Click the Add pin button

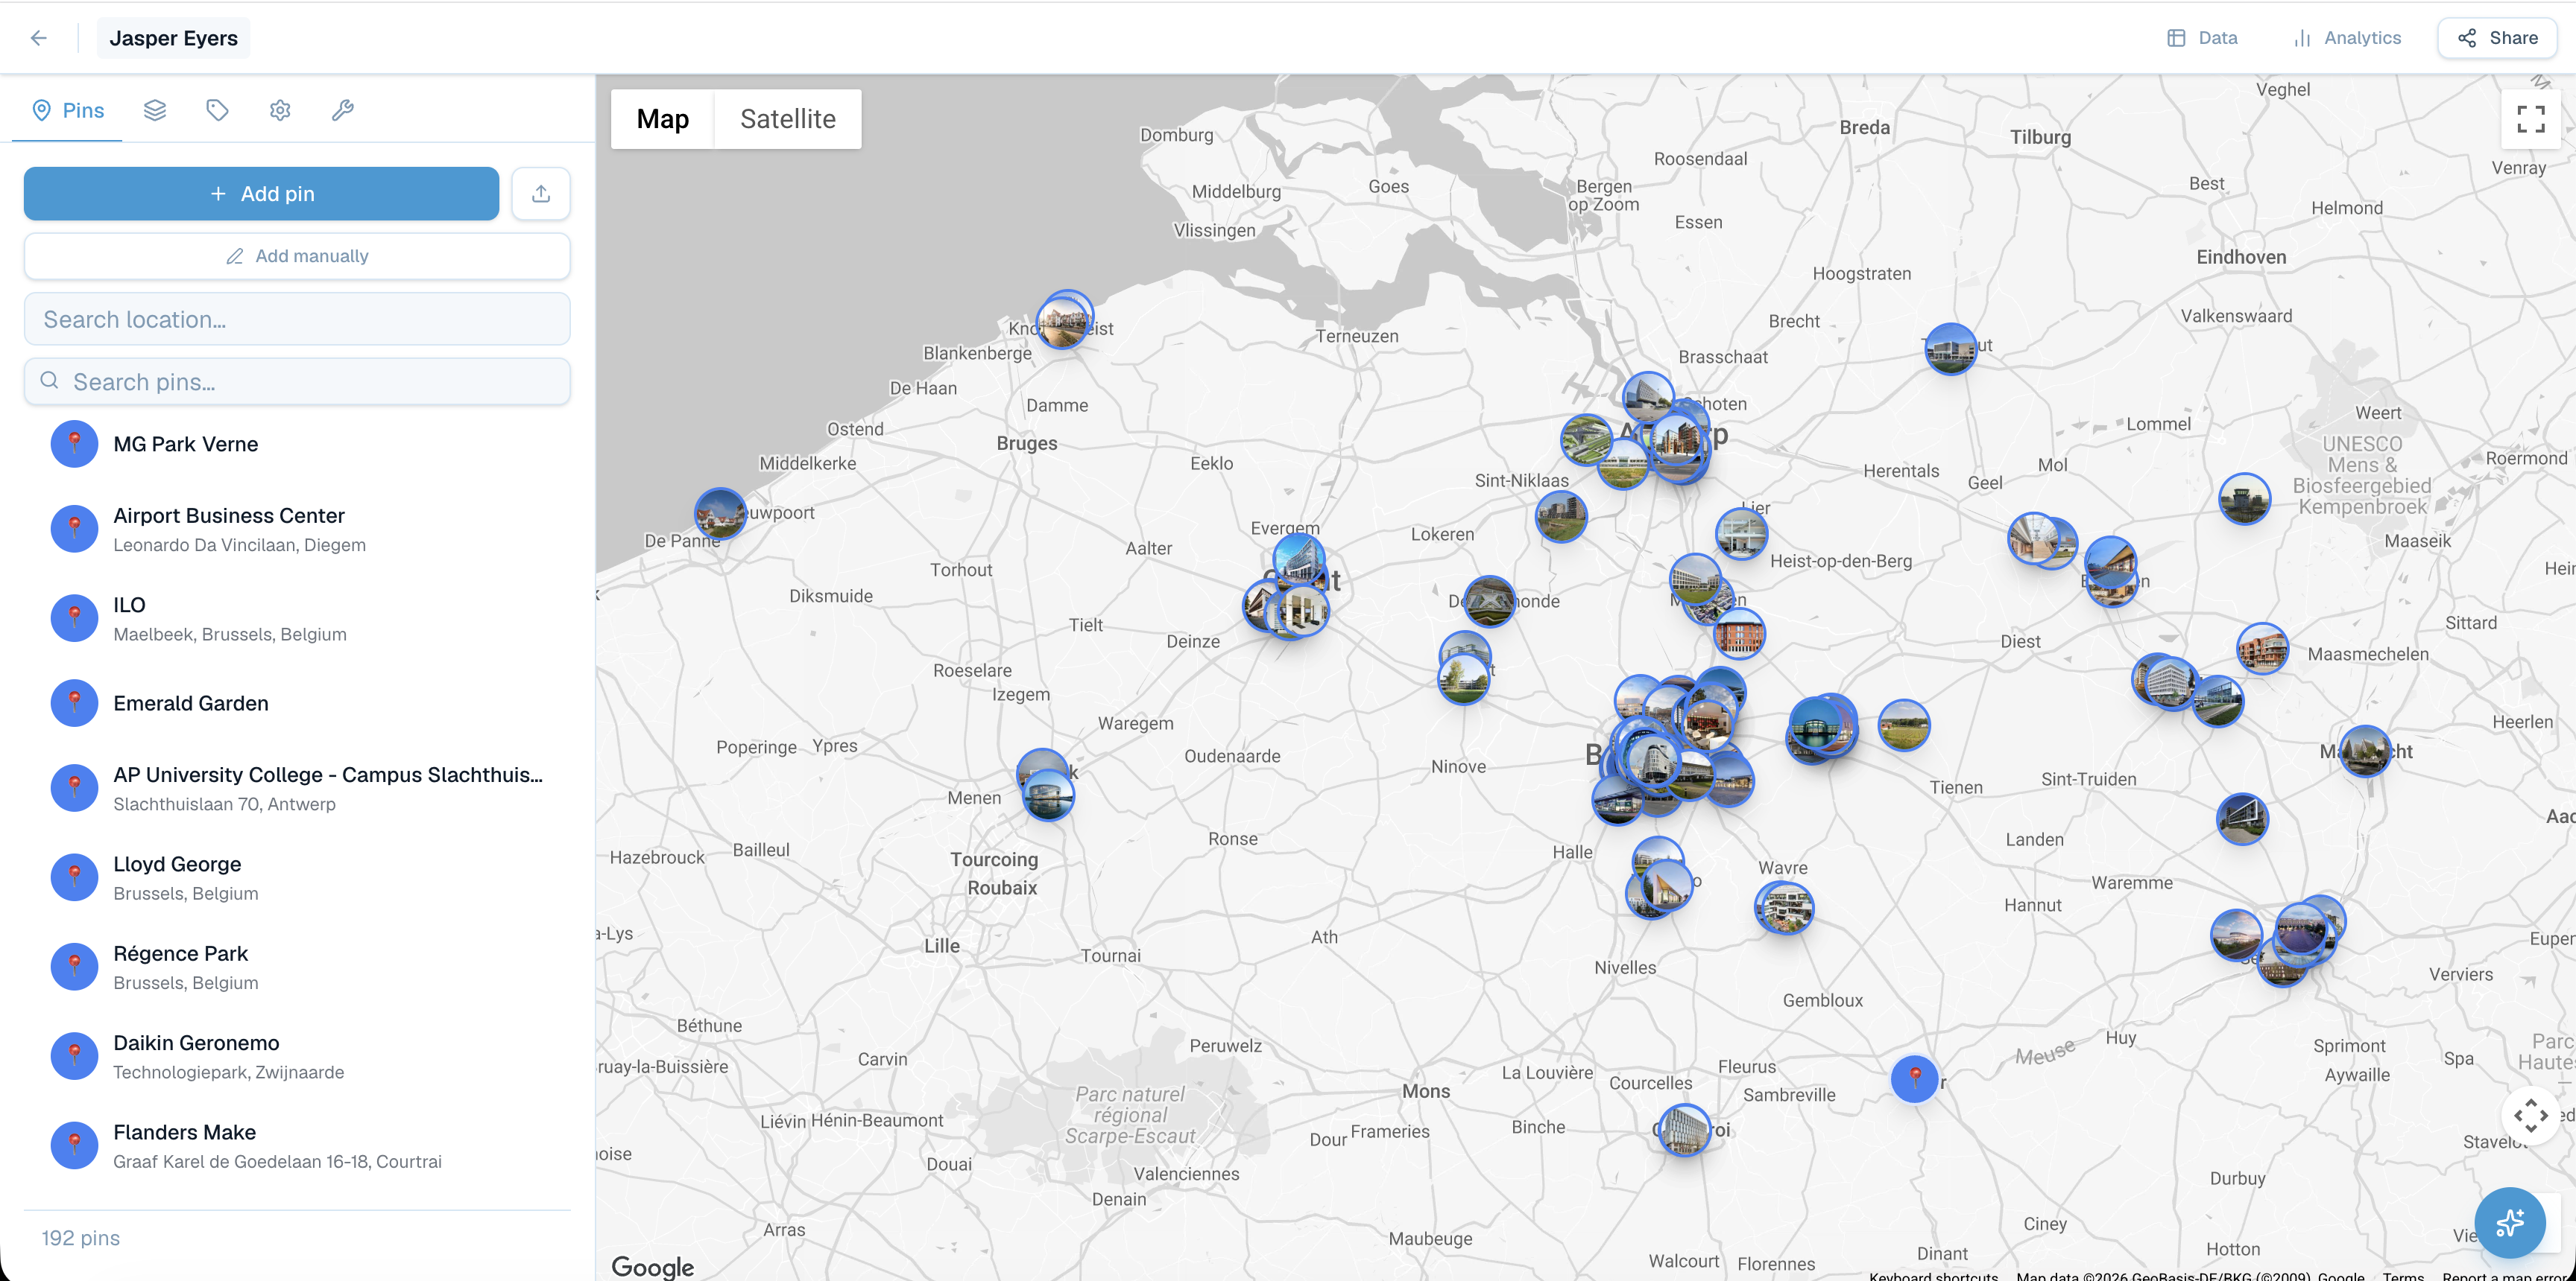[261, 194]
